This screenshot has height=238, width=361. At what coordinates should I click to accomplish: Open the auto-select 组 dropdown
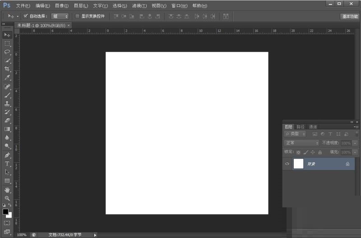(60, 16)
